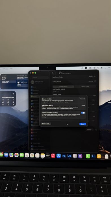
Task: Open Photos from the Dock
Action: click(x=16, y=155)
